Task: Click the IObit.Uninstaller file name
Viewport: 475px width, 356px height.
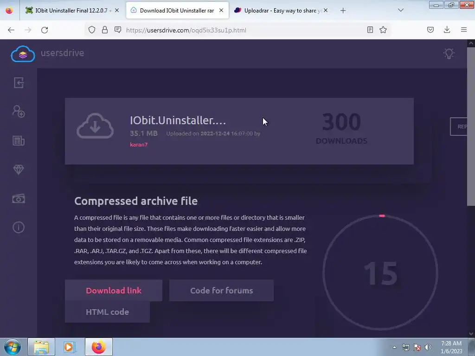Action: tap(178, 121)
